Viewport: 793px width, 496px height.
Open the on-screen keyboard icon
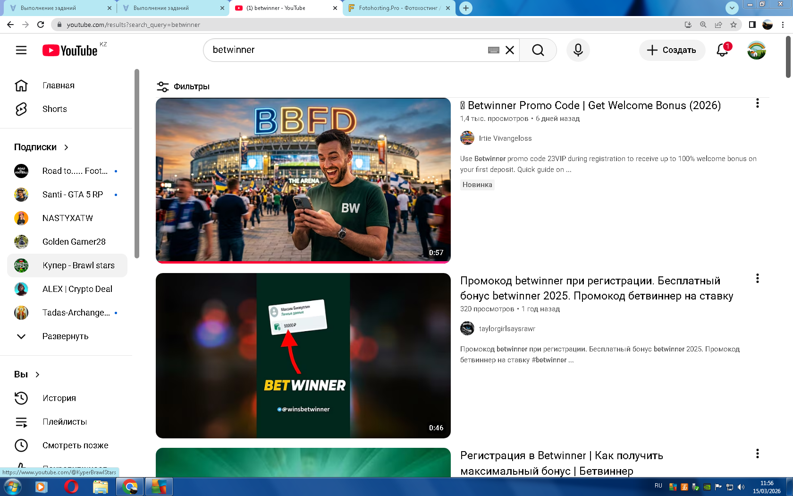pyautogui.click(x=494, y=50)
